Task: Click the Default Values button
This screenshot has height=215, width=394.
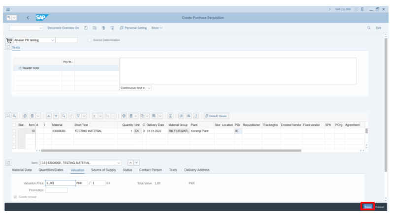Action: 215,116
